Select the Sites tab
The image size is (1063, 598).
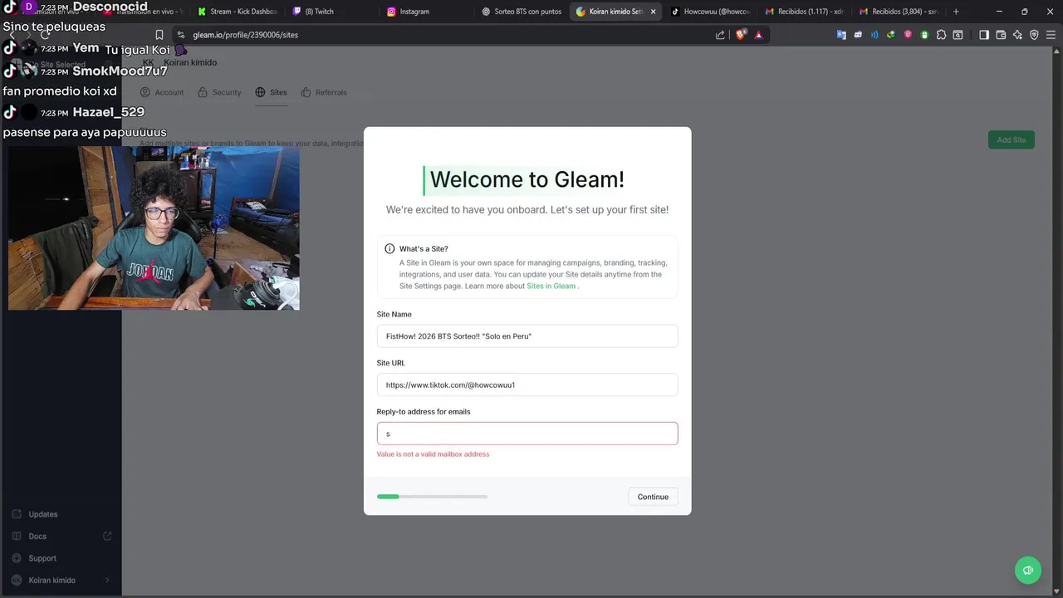coord(271,92)
